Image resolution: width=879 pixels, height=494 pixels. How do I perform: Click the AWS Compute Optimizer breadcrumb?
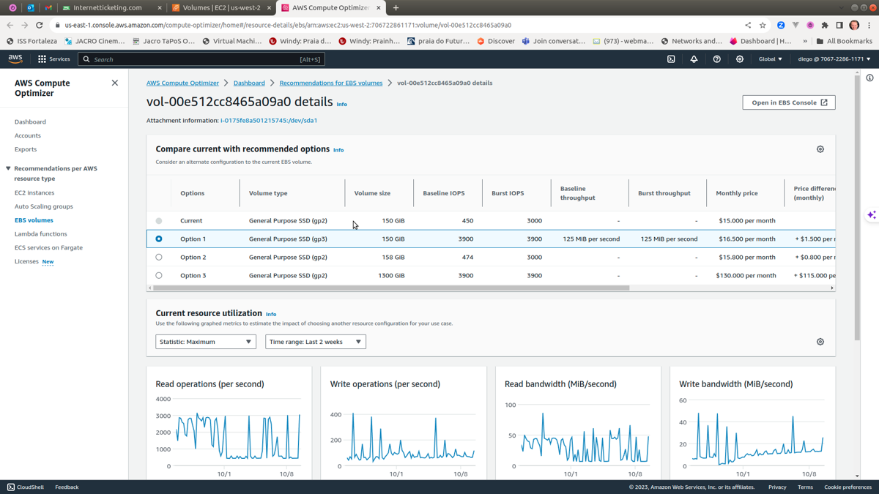click(x=182, y=83)
